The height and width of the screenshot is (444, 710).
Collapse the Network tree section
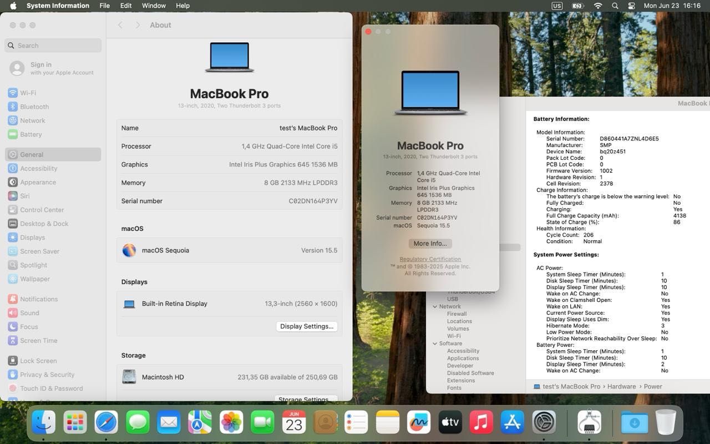(435, 306)
